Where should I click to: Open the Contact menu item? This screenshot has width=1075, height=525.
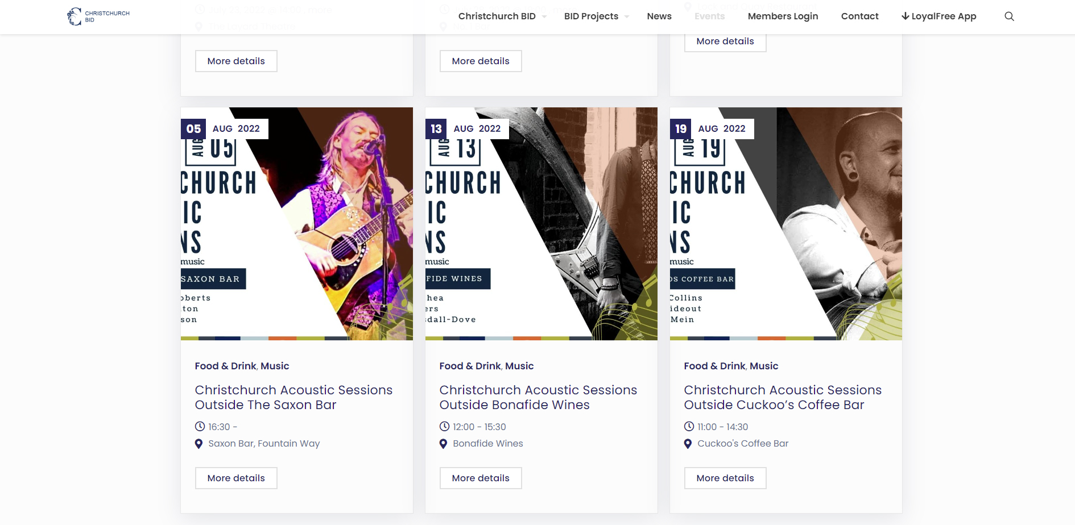(x=859, y=16)
